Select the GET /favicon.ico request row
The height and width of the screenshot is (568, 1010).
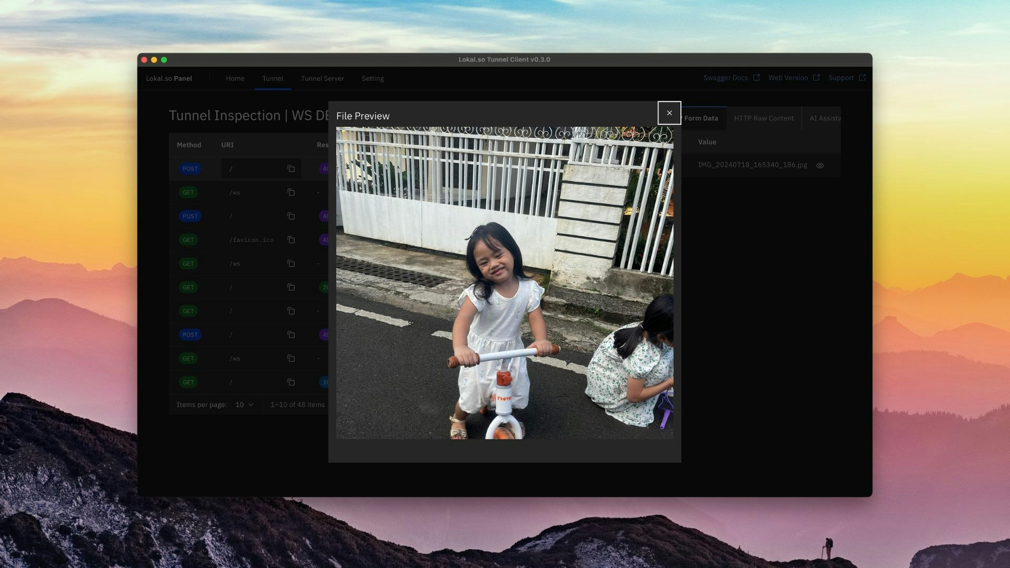click(251, 240)
